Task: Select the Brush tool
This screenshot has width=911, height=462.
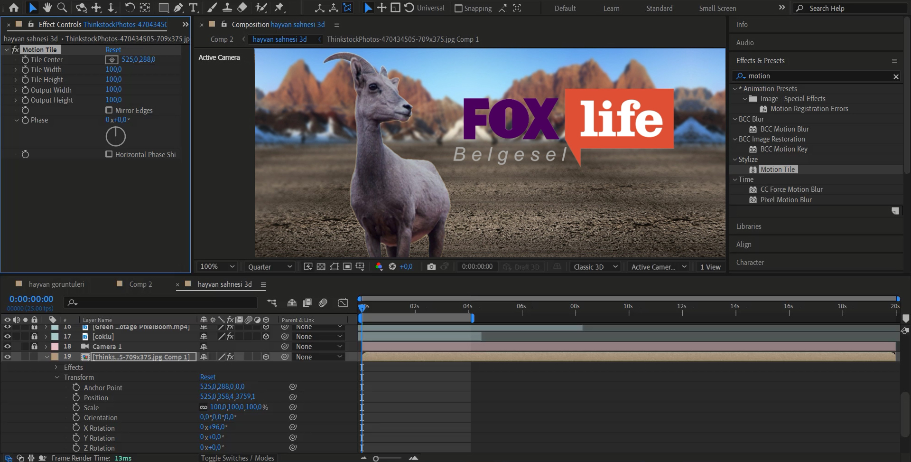Action: [x=212, y=8]
